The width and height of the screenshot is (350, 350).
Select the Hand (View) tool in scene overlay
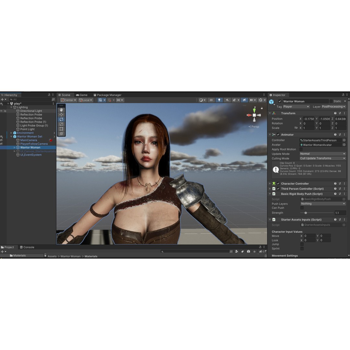61,110
